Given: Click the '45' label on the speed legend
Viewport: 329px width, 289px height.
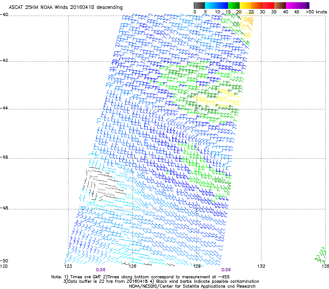Looking at the screenshot, I should click(297, 12).
